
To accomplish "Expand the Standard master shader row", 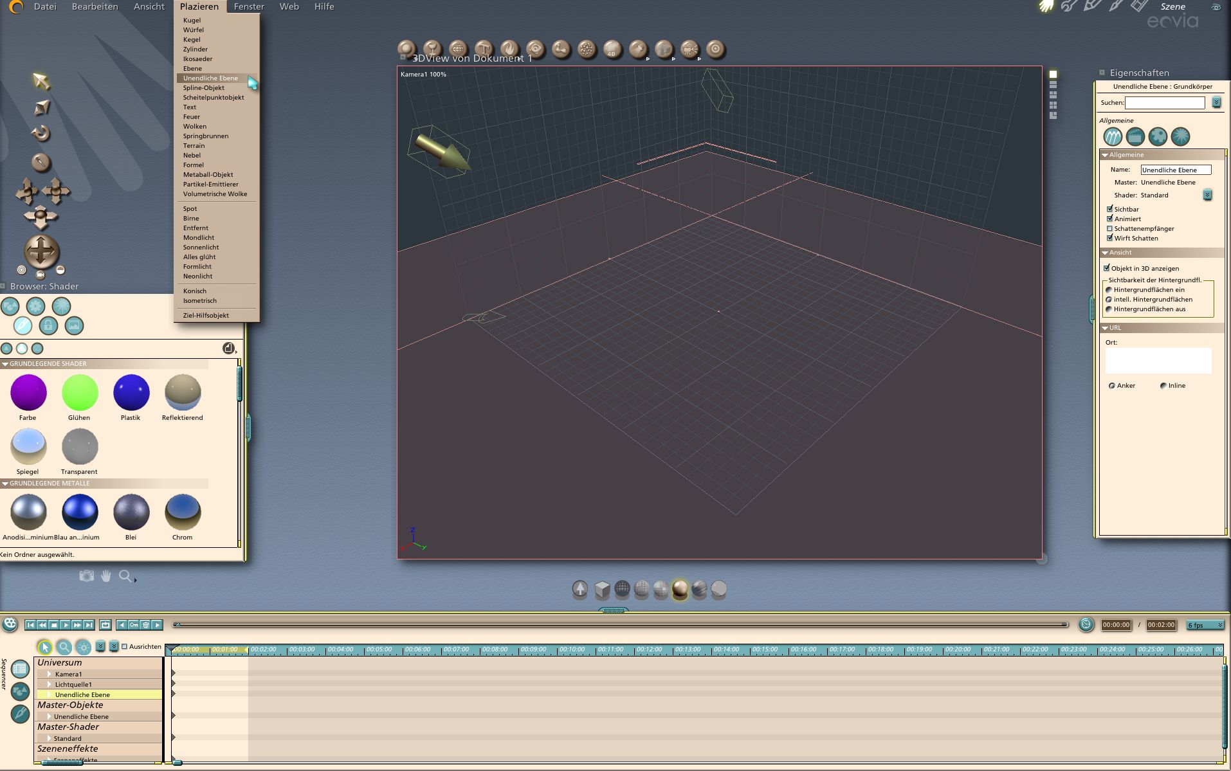I will (x=49, y=738).
